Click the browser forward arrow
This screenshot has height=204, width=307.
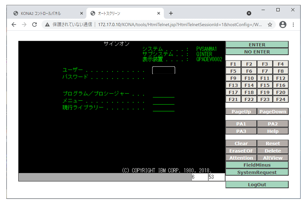click(24, 25)
